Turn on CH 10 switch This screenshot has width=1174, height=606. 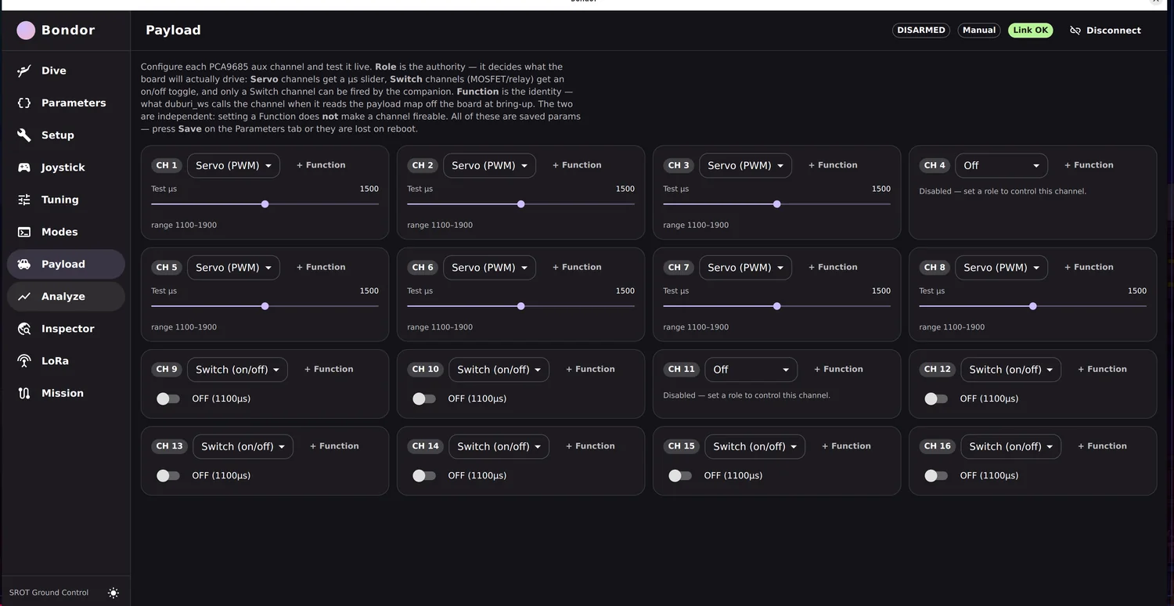tap(424, 399)
